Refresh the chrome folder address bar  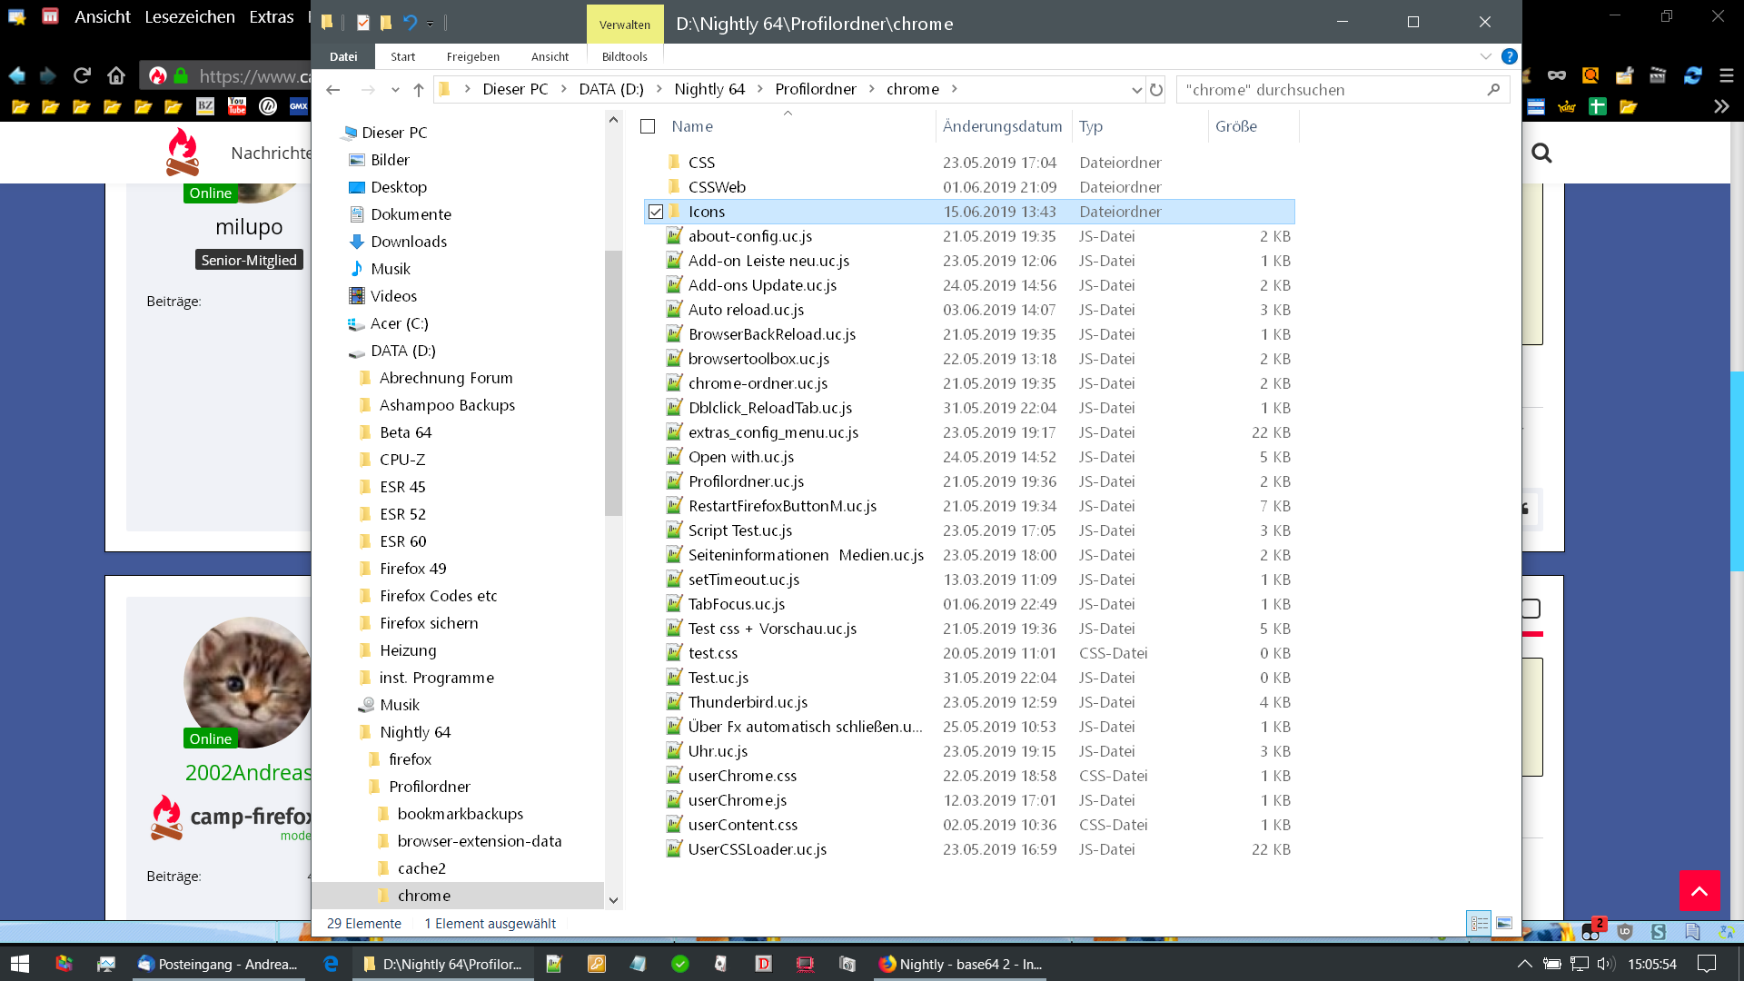point(1156,89)
